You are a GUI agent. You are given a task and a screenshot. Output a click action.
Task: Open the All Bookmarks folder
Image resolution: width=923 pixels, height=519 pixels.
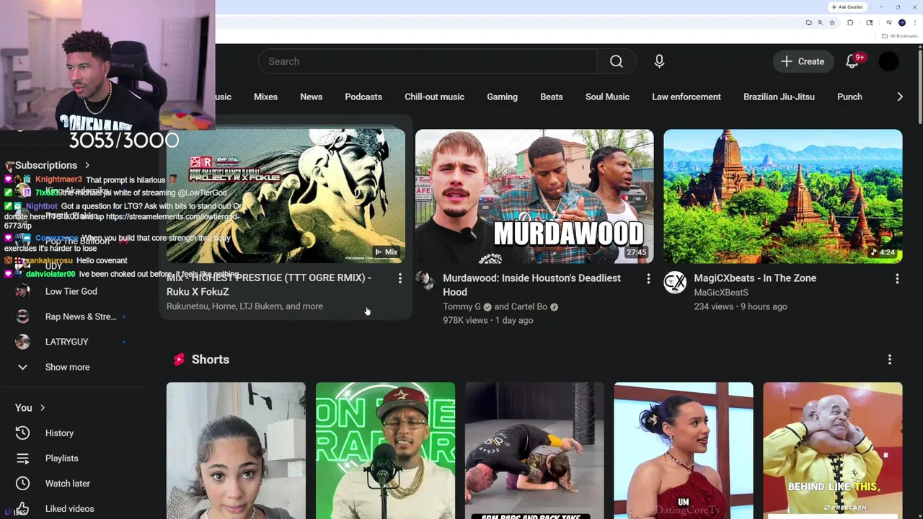[x=900, y=36]
